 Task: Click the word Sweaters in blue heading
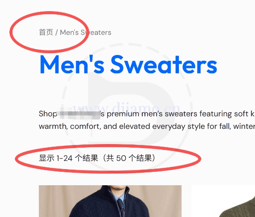coord(164,64)
